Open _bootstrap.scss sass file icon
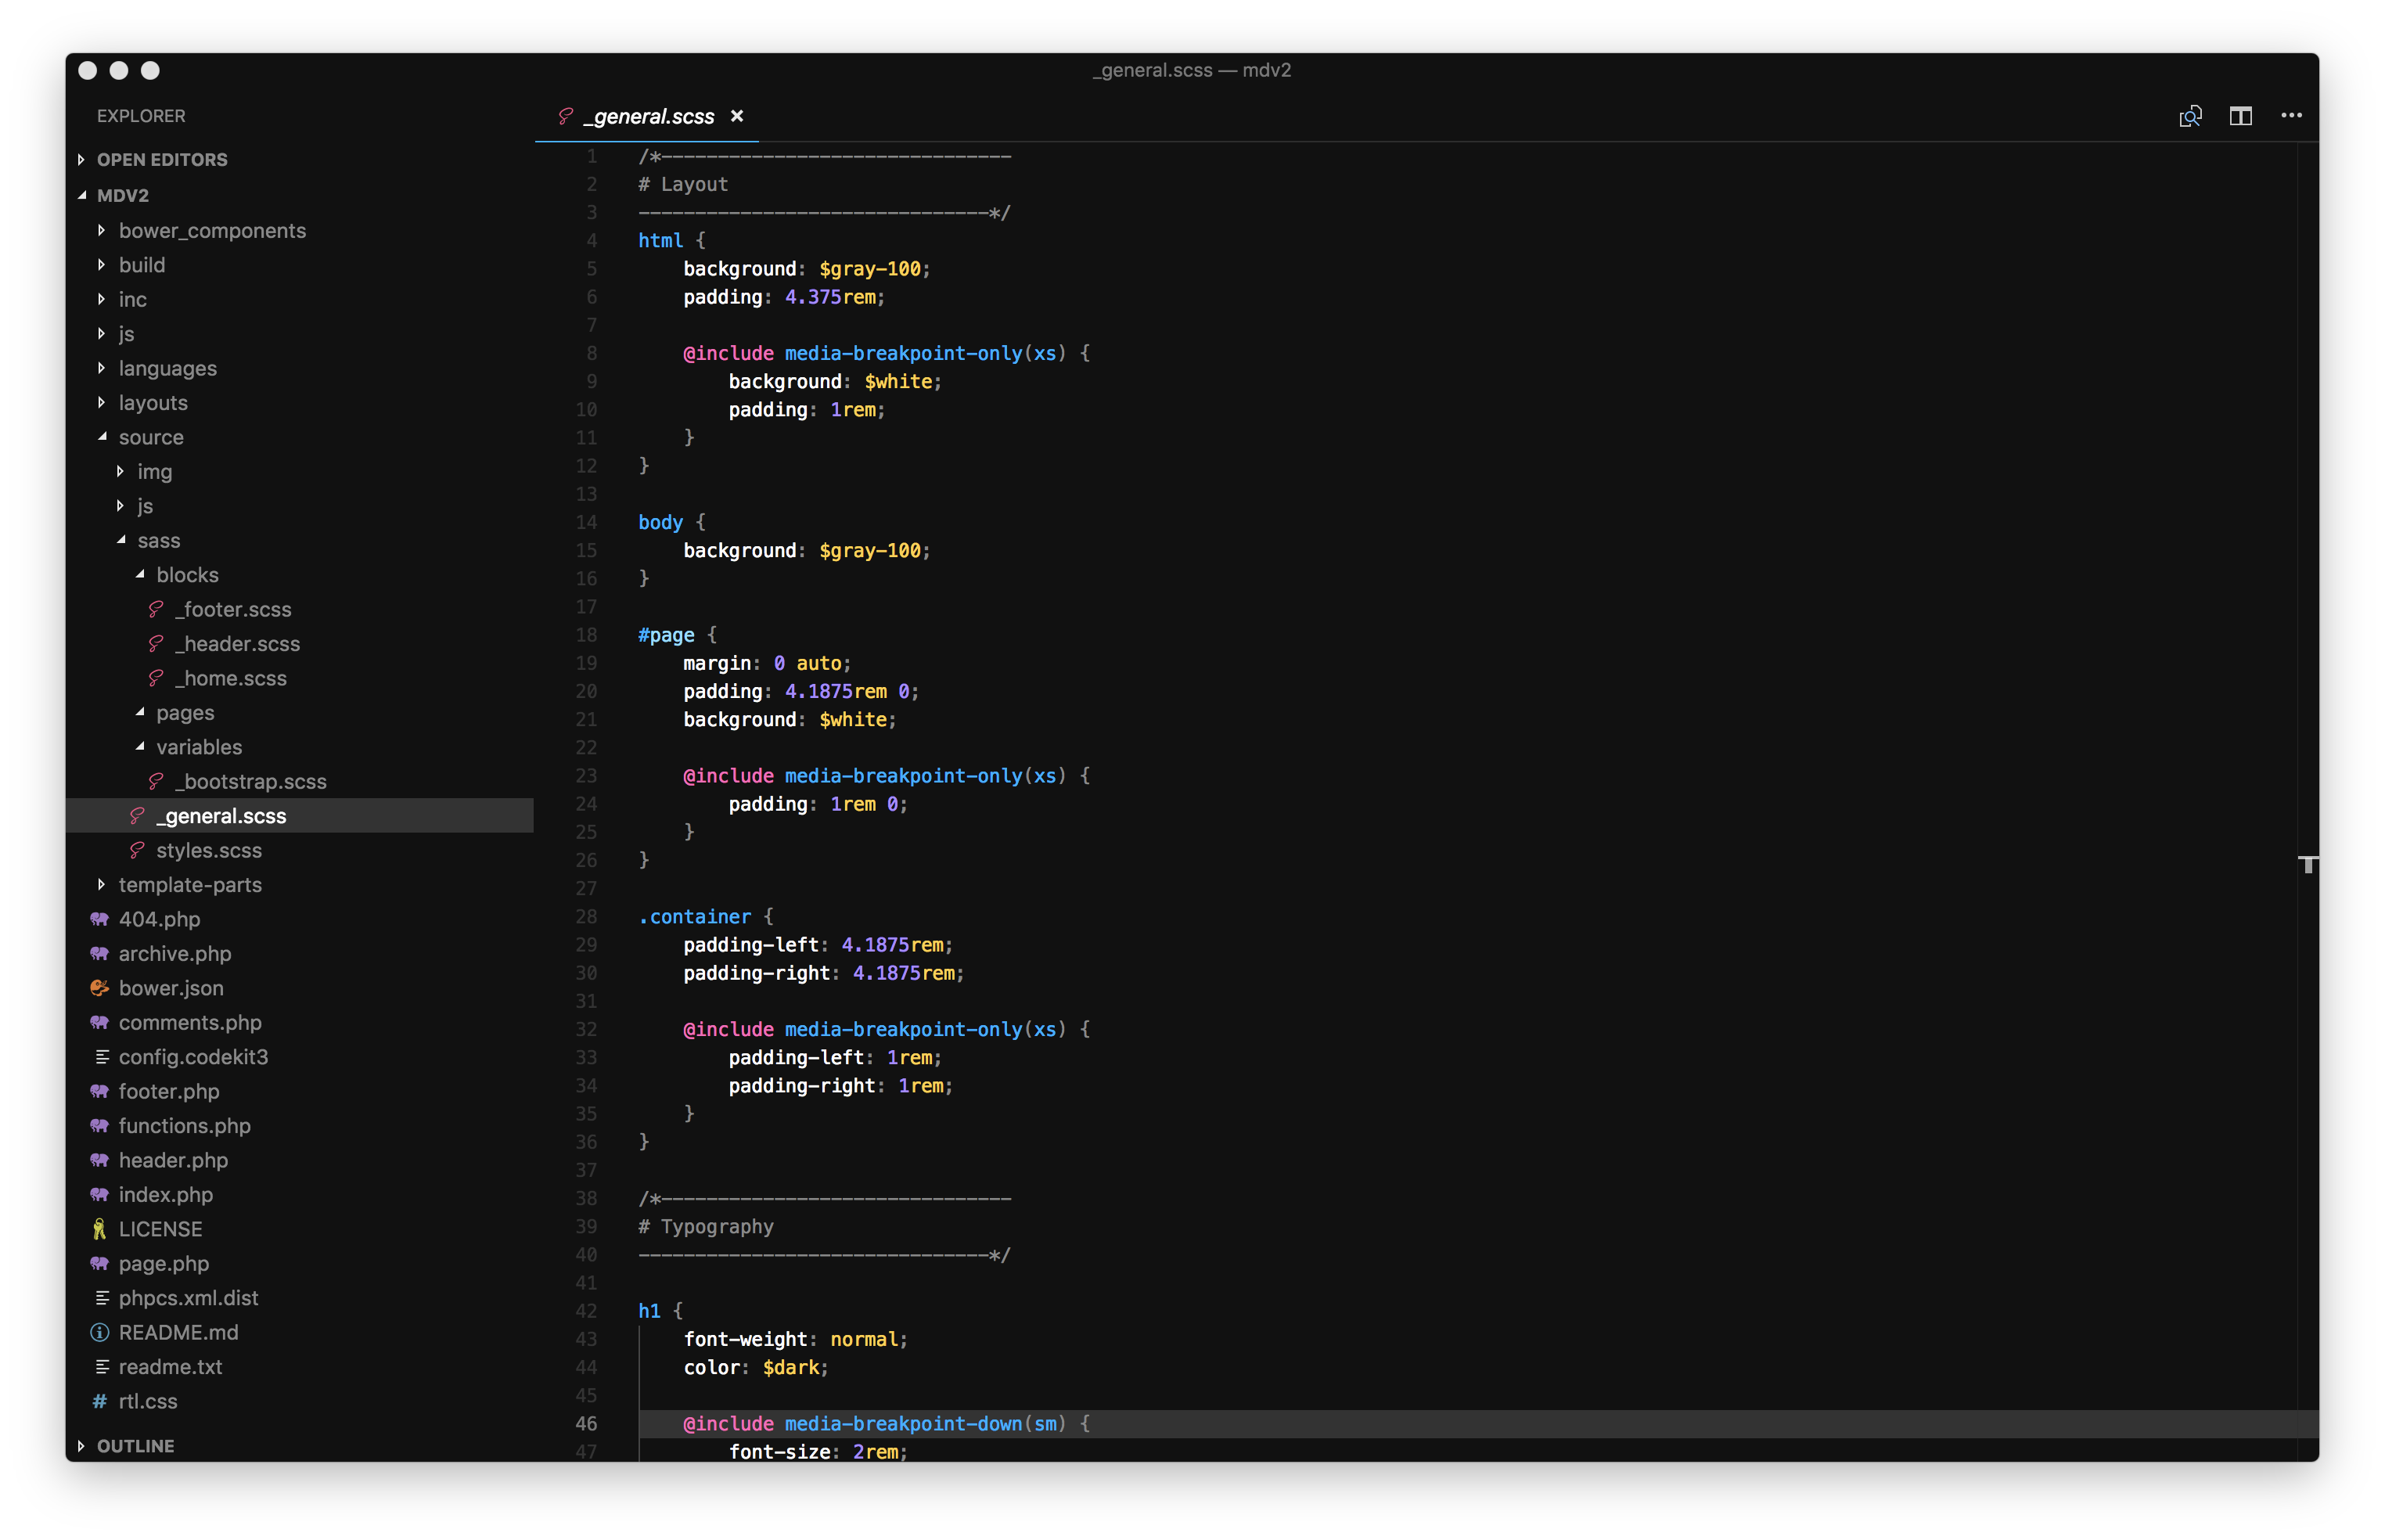 tap(156, 781)
